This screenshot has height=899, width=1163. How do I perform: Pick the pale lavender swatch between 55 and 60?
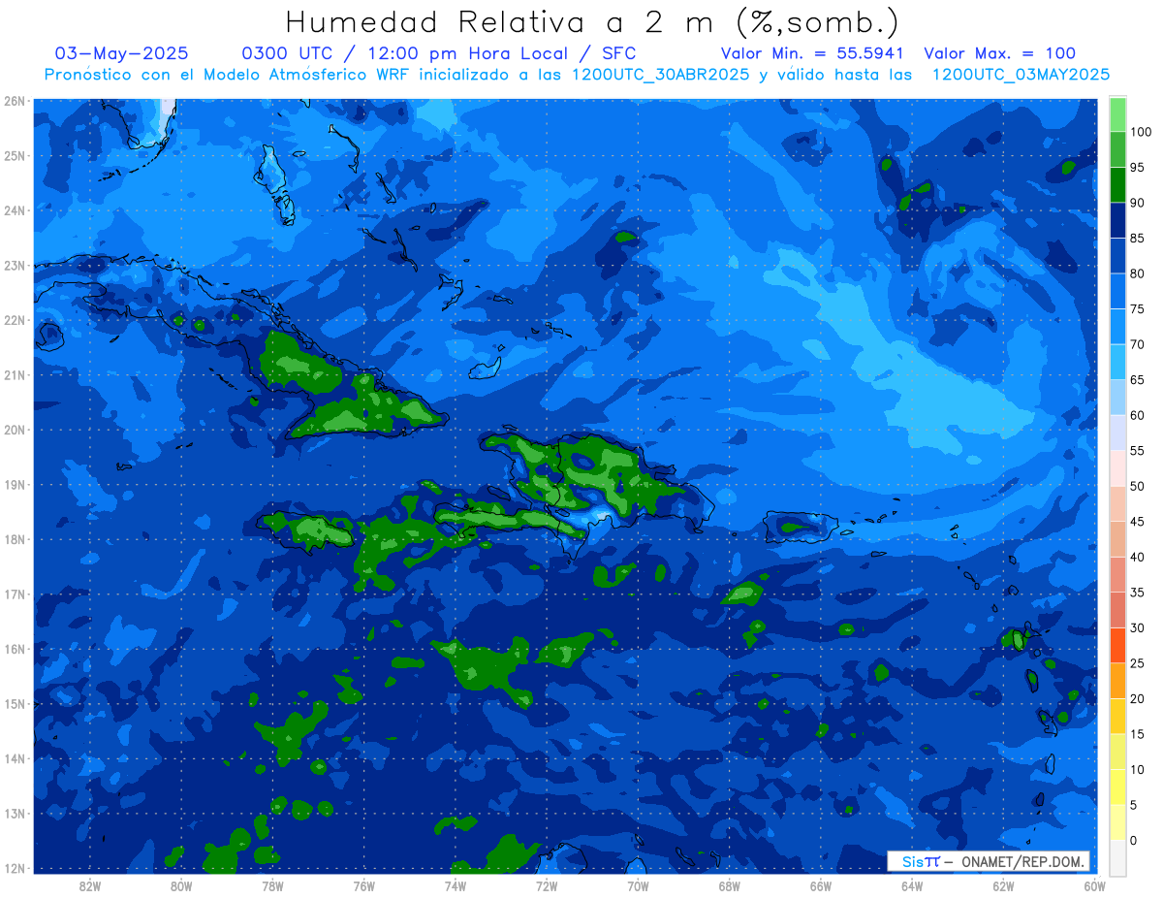coord(1117,433)
